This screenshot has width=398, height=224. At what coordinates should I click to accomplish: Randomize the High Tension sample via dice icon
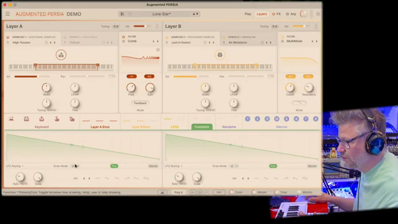pos(46,43)
